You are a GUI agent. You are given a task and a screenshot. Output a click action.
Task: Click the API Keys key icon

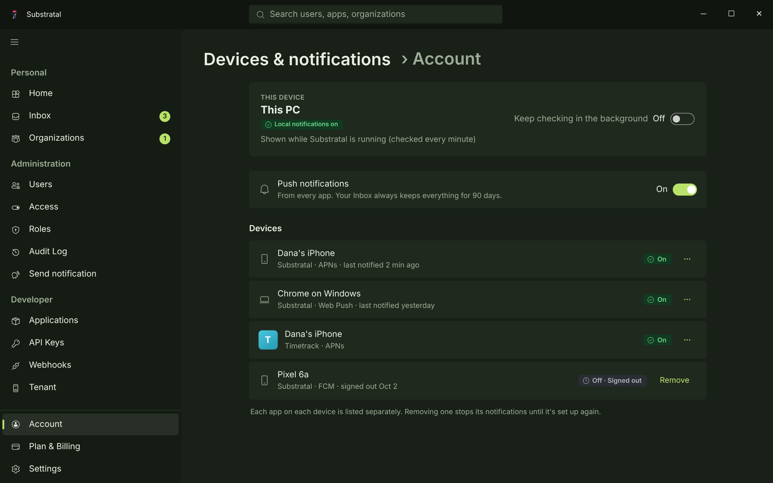16,343
